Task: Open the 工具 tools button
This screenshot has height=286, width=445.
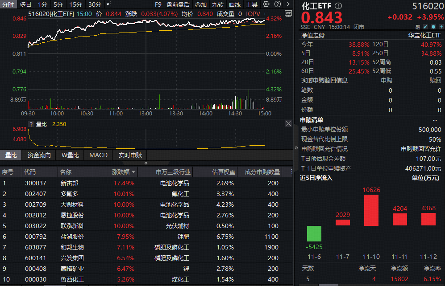Action: [252, 4]
